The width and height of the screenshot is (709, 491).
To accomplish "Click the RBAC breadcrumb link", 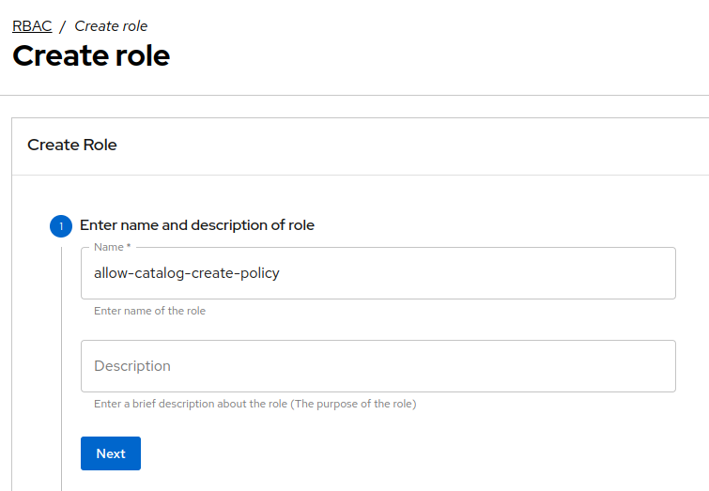I will click(32, 26).
